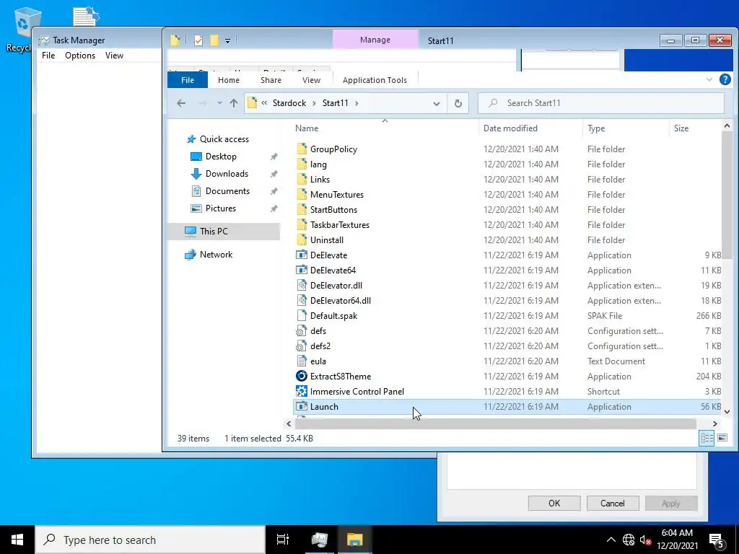The width and height of the screenshot is (739, 554).
Task: Go up one folder level arrow
Action: [x=234, y=103]
